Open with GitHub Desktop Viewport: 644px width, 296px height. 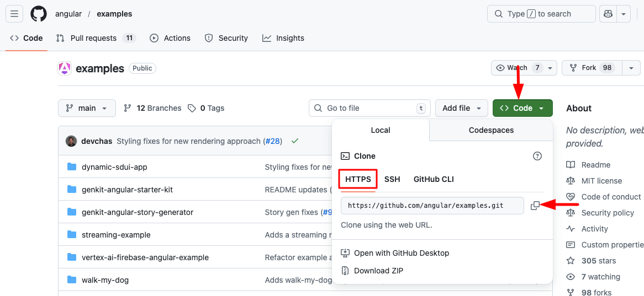coord(395,253)
